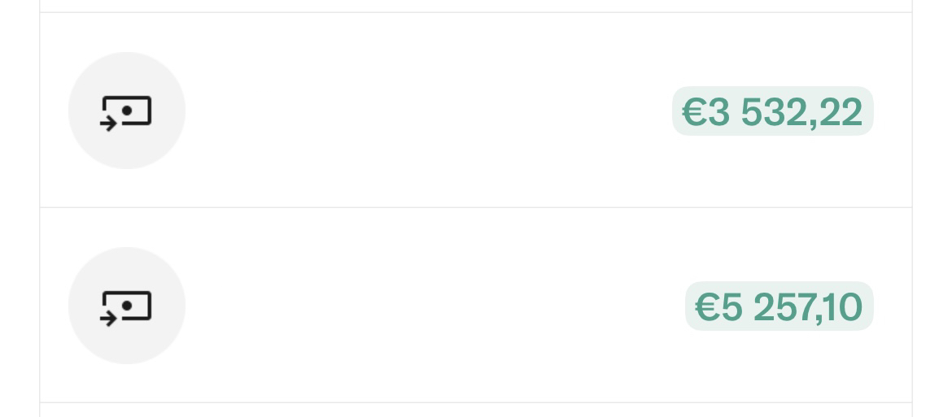Image resolution: width=952 pixels, height=417 pixels.
Task: Click the incoming transfer icon beside €5 257,10
Action: point(125,309)
